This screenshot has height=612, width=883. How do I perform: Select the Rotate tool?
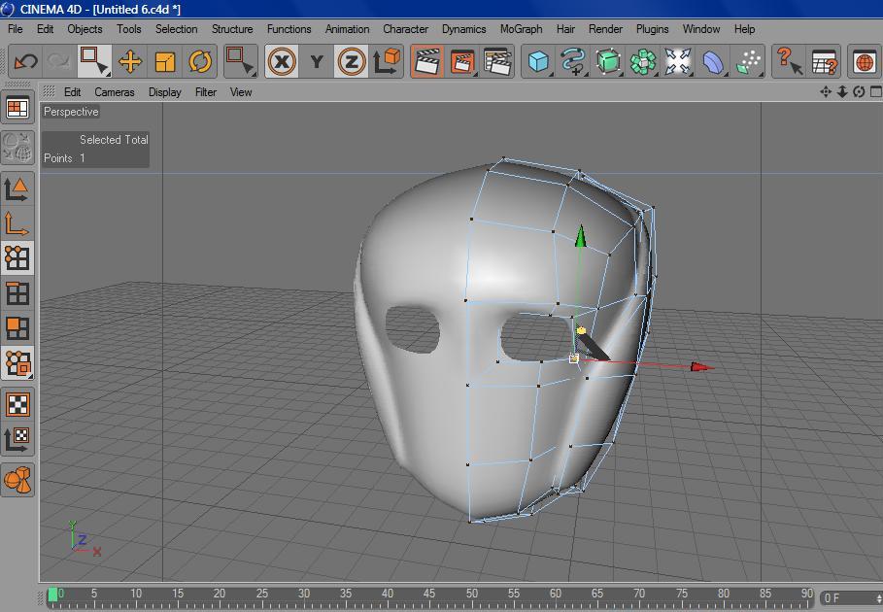[200, 61]
